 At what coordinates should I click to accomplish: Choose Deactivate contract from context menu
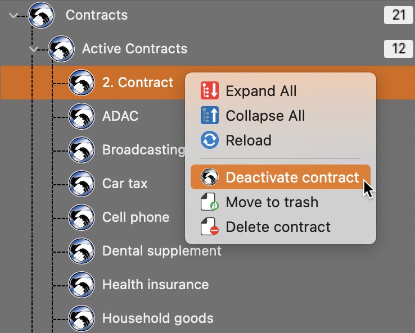(x=280, y=177)
